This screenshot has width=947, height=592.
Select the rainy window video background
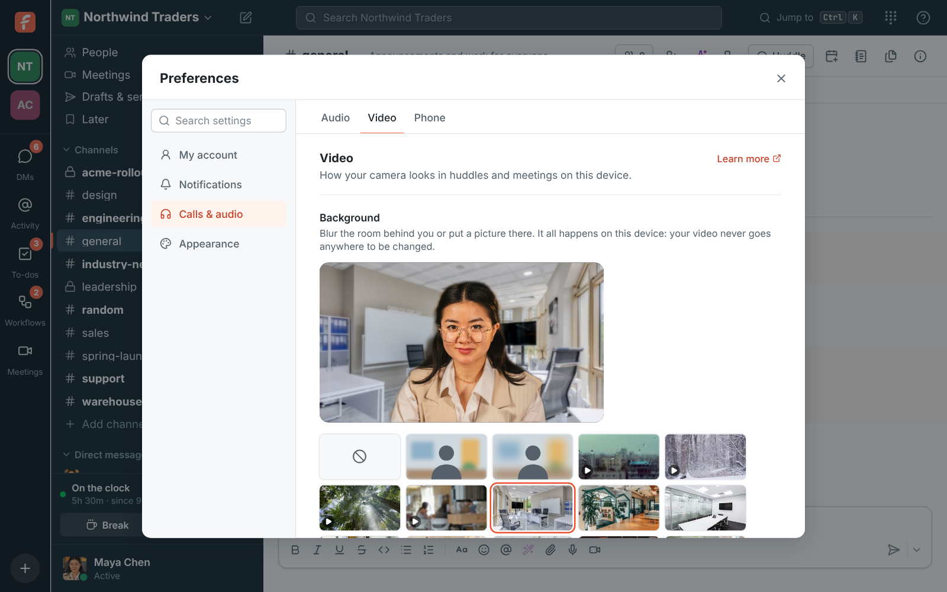coord(619,456)
